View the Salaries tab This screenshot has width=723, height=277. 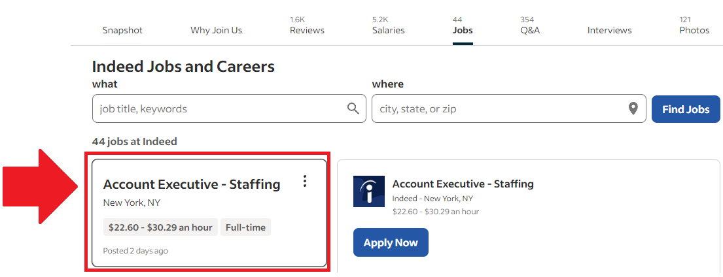click(388, 25)
